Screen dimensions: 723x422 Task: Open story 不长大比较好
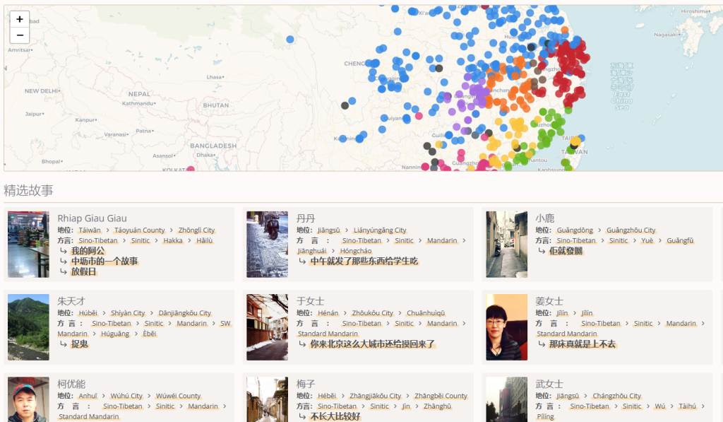click(x=335, y=416)
